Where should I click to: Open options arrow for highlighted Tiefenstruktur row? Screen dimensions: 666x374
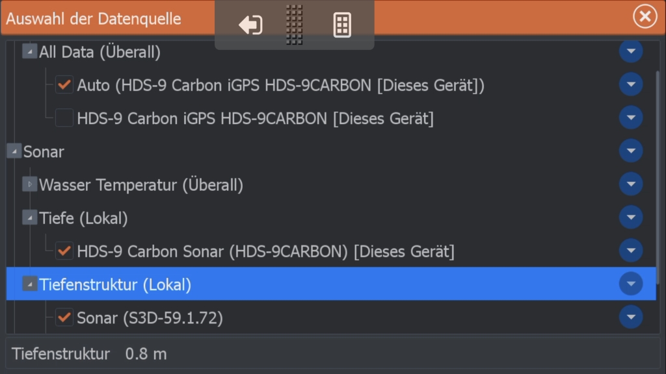pos(631,284)
